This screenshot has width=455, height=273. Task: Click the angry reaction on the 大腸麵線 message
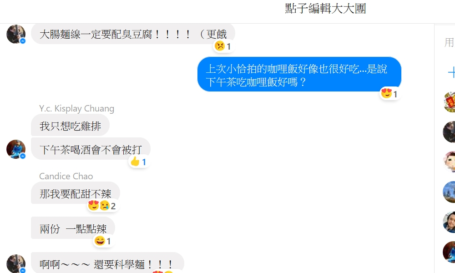coord(222,46)
